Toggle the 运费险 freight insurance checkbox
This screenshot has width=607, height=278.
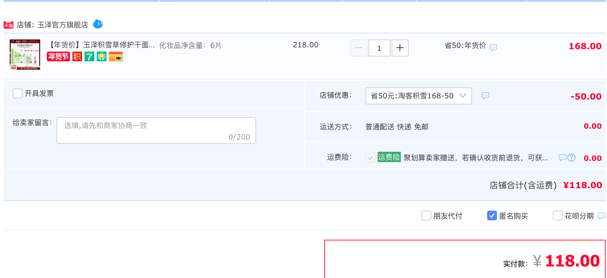pyautogui.click(x=370, y=158)
